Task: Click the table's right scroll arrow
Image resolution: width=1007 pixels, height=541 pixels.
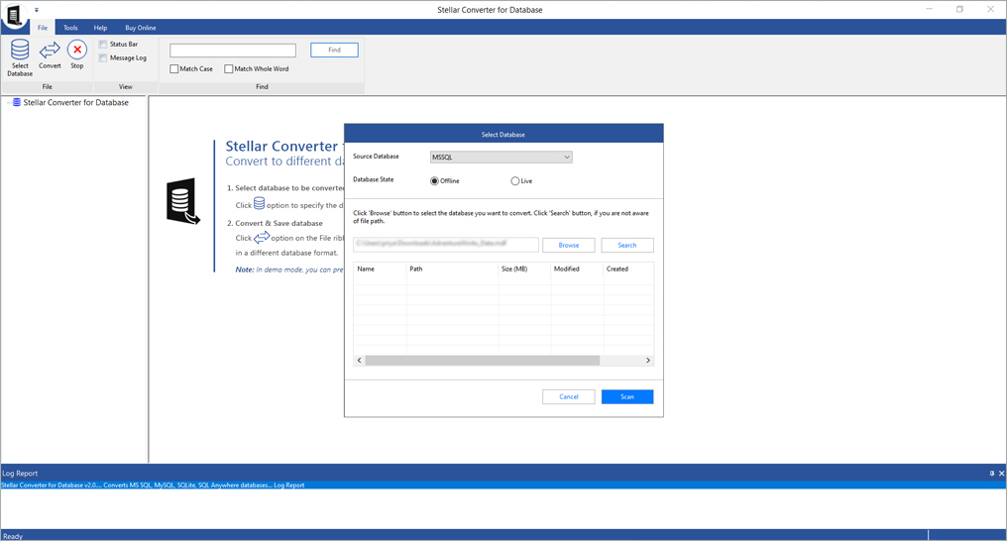Action: tap(648, 360)
